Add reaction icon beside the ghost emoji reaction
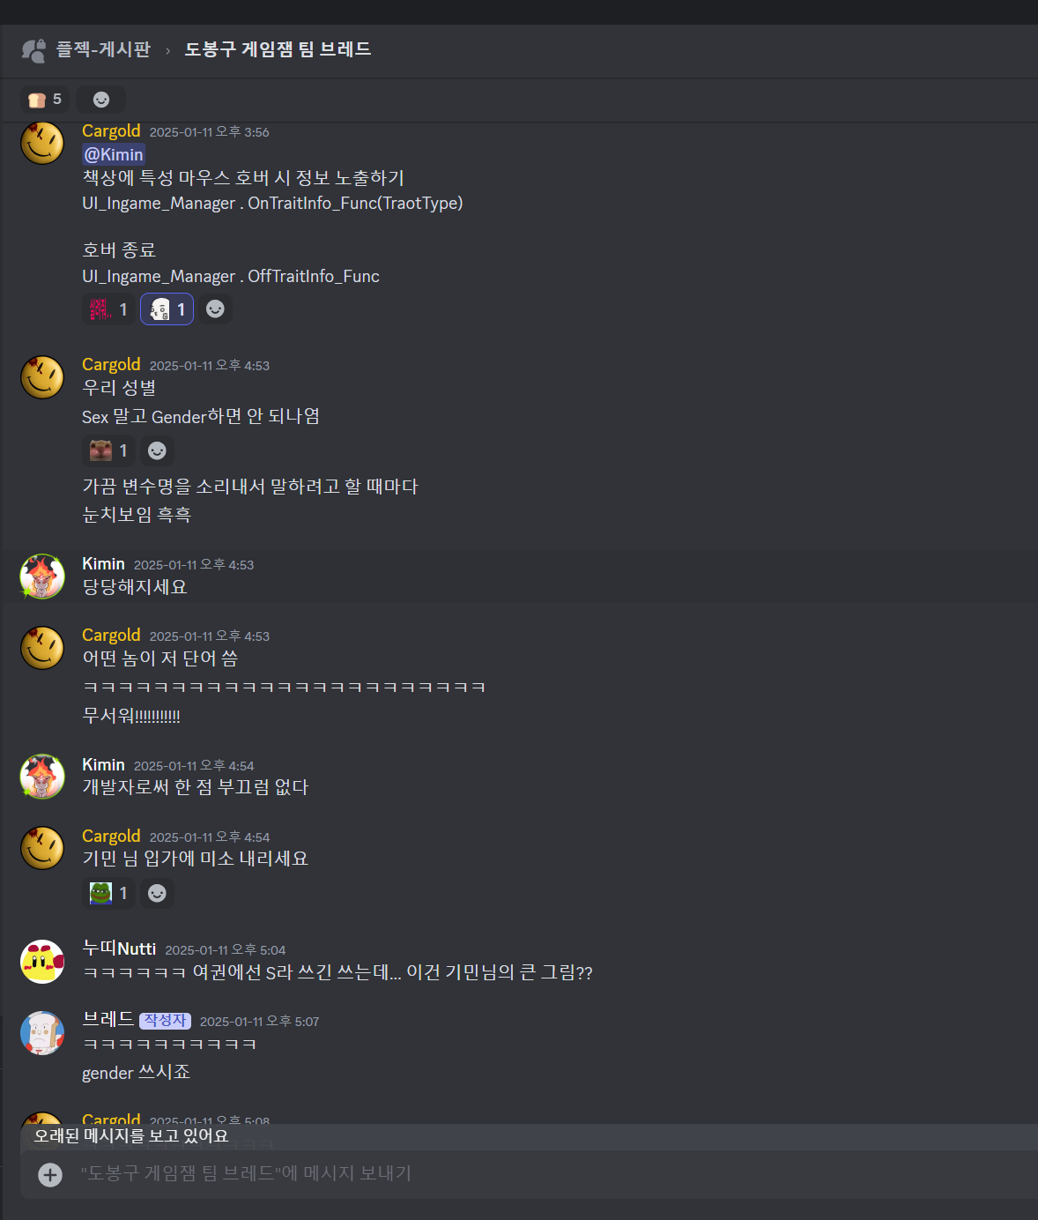Viewport: 1038px width, 1220px height. [x=215, y=309]
